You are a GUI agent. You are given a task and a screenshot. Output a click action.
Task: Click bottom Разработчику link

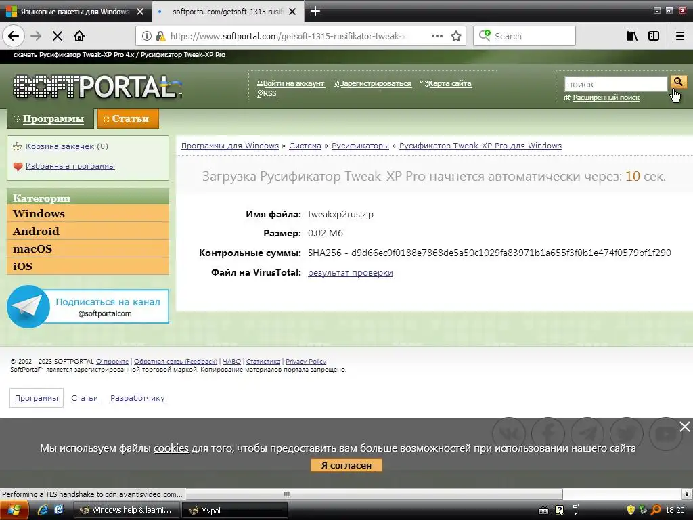pyautogui.click(x=137, y=398)
